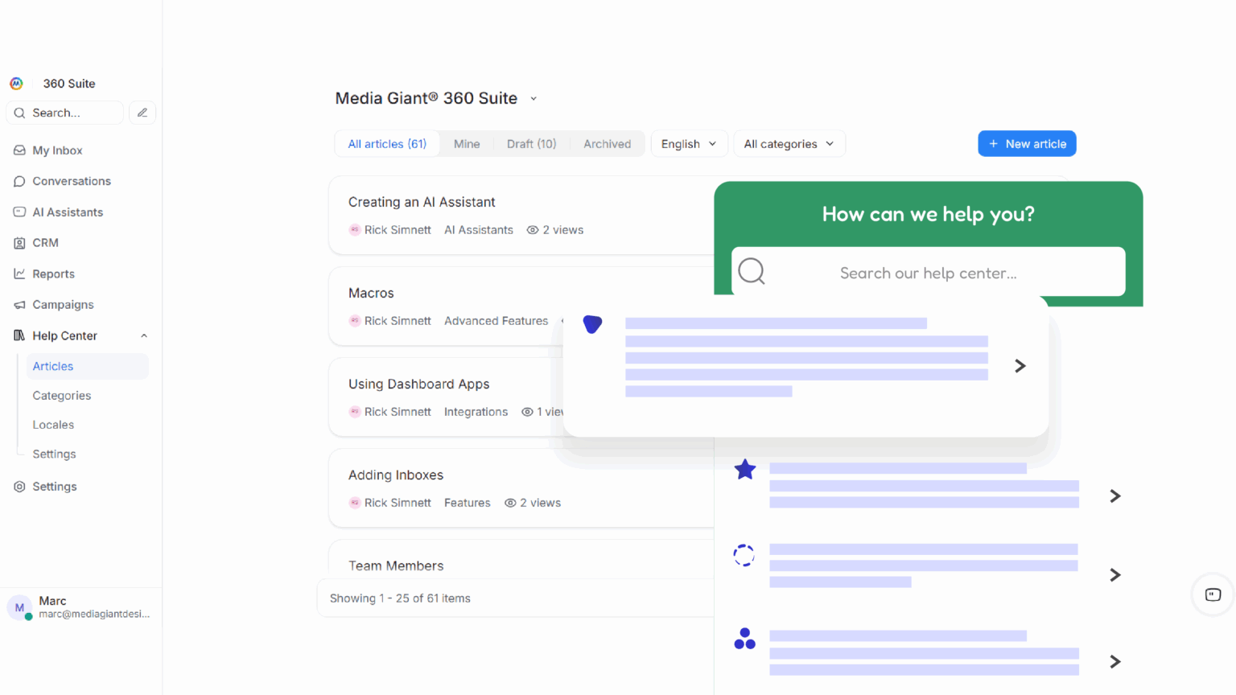The image size is (1236, 695).
Task: Open the Creating an AI Assistant article
Action: click(422, 203)
